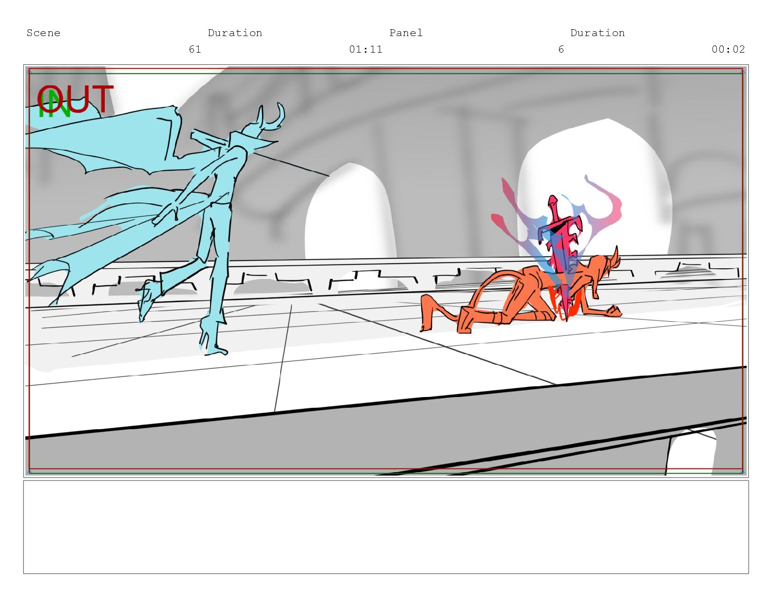Viewport: 772px width, 597px height.
Task: Click the Scene header label
Action: (43, 33)
